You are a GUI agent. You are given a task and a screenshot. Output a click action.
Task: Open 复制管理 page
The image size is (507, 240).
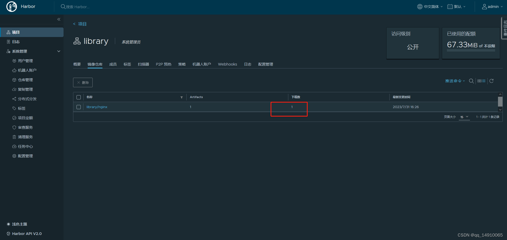(x=25, y=89)
